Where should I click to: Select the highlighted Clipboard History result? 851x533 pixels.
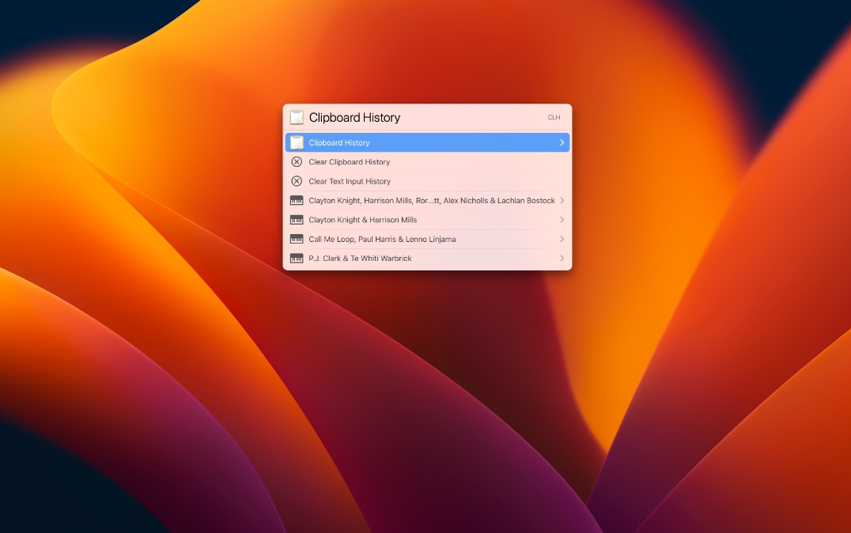point(427,143)
